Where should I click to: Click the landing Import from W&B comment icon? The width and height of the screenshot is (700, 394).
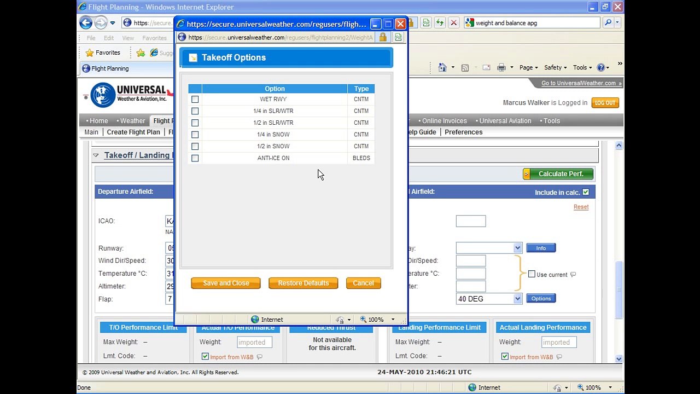(x=559, y=357)
